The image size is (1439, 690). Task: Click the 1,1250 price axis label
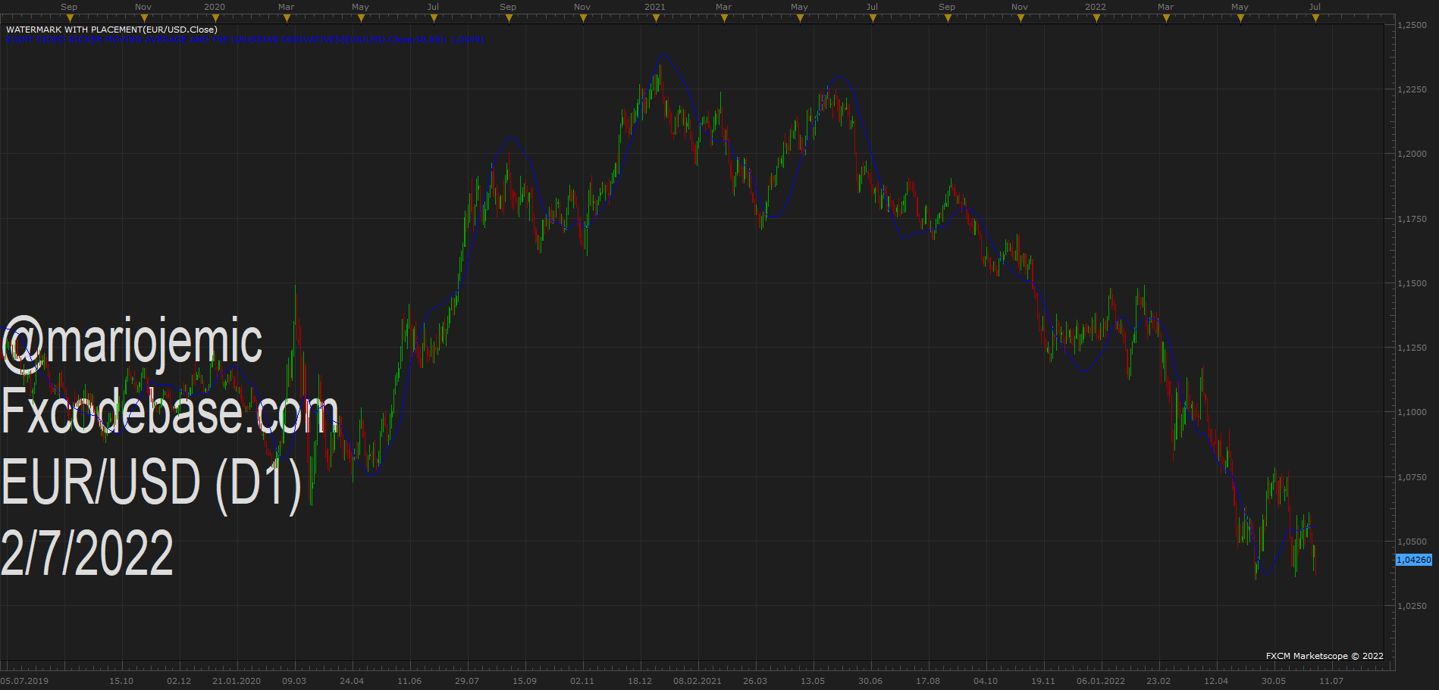tap(1412, 348)
